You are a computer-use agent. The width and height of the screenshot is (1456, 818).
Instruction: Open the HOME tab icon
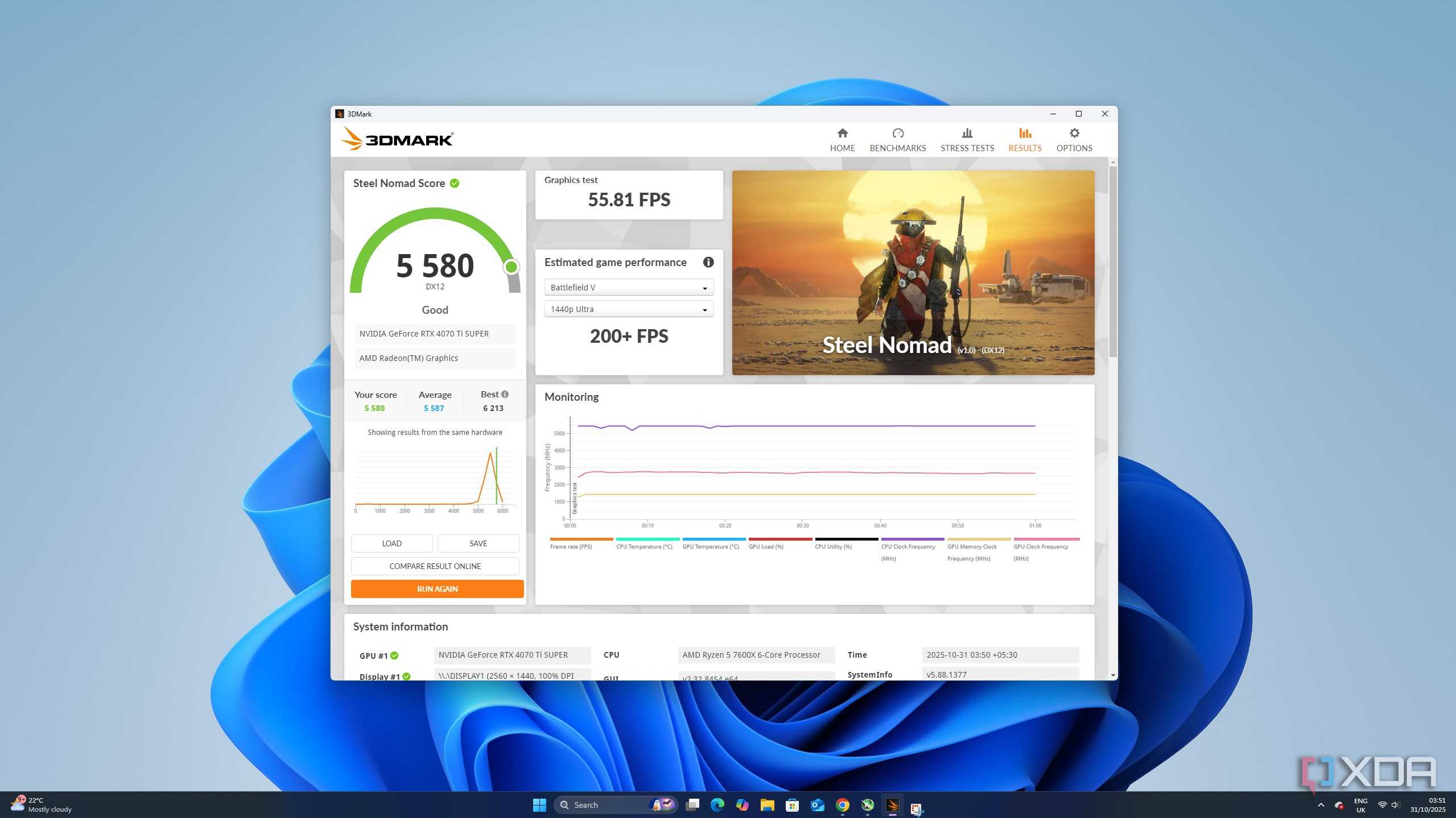(x=842, y=134)
